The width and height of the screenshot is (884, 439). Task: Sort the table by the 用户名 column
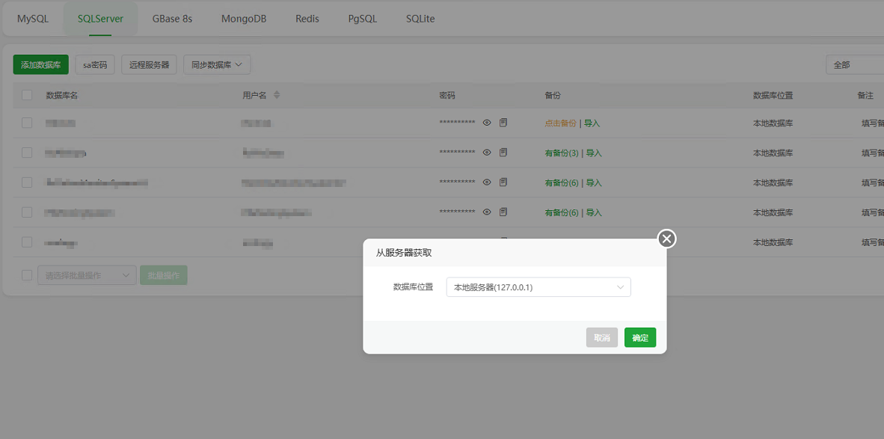[276, 94]
